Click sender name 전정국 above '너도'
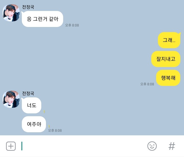This screenshot has width=184, height=157. (28, 93)
